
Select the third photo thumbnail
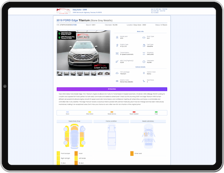(x=73, y=73)
